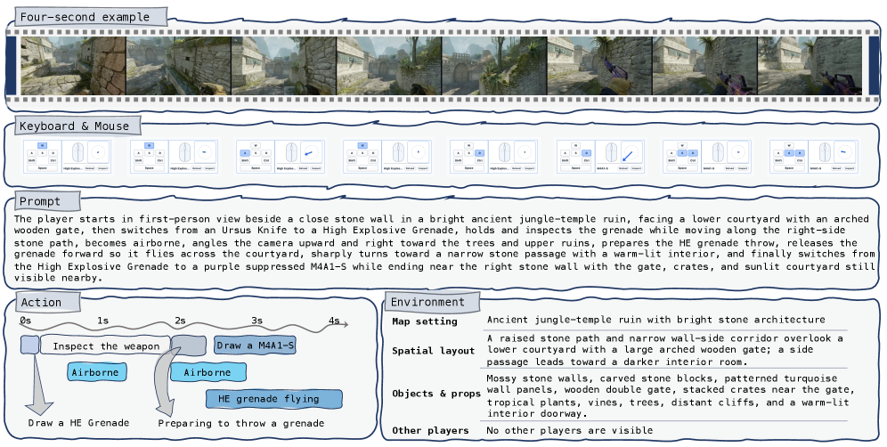Click the Space key in the first keyboard panel
The image size is (887, 447).
click(43, 168)
